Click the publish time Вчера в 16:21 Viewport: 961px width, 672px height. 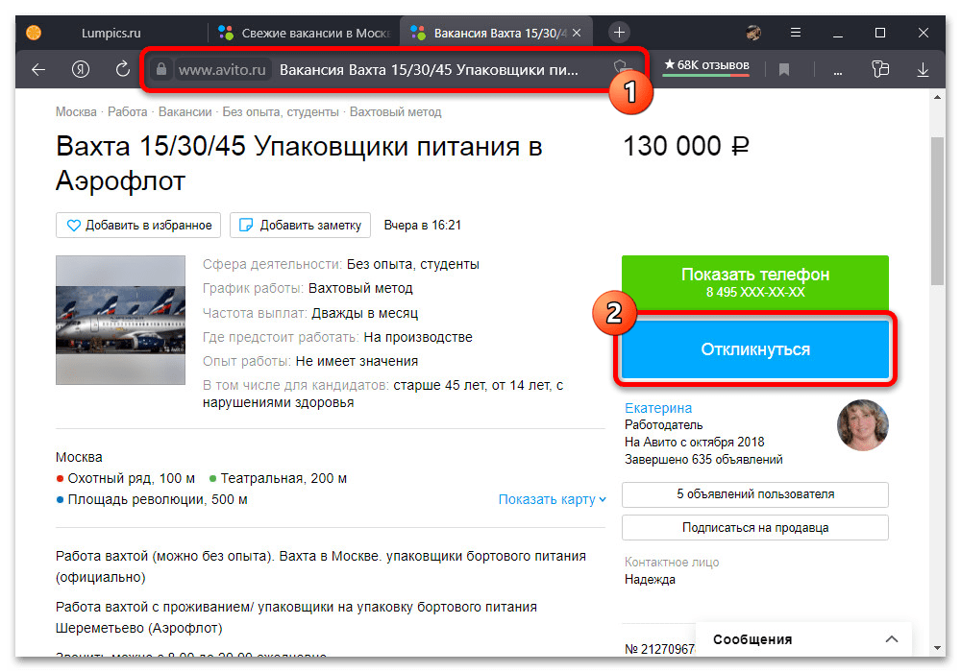click(x=422, y=226)
